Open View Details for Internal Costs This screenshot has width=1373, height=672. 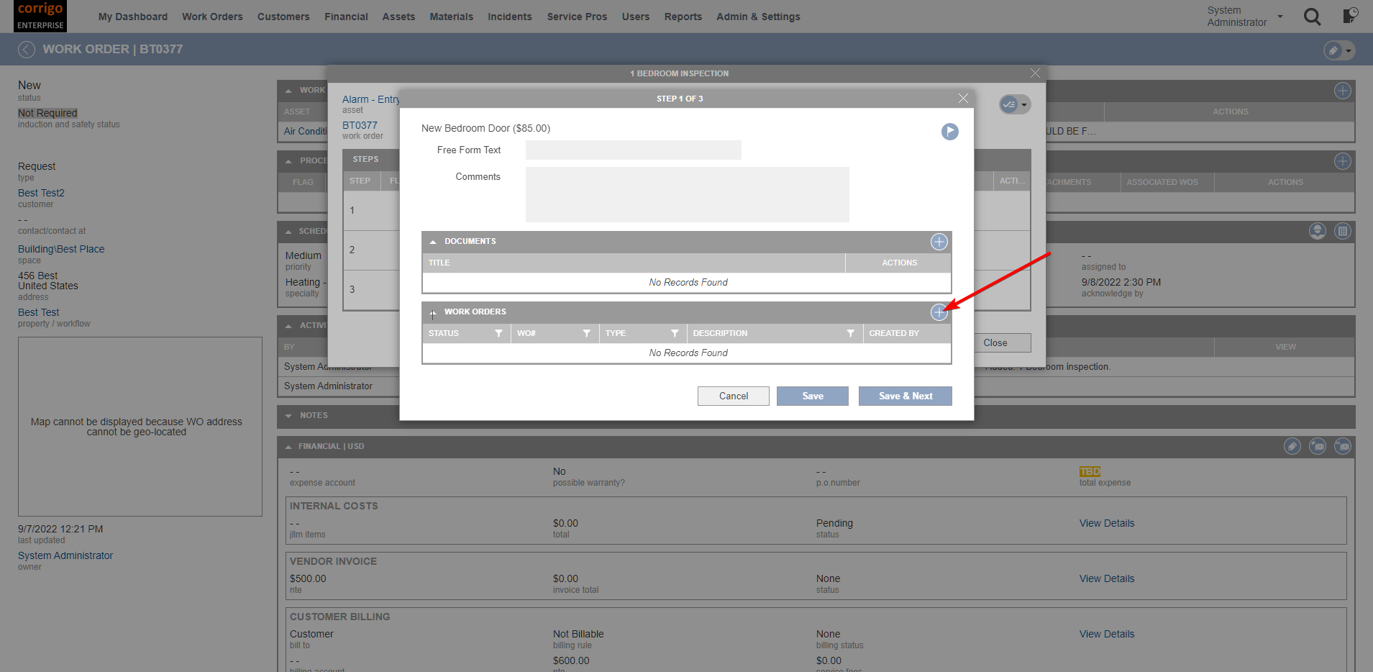[x=1106, y=523]
